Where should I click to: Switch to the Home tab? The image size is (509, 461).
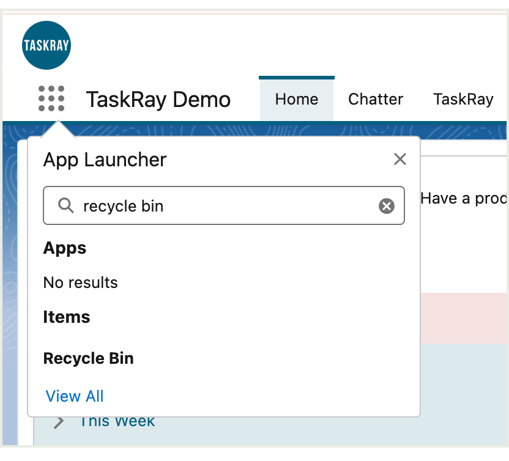[x=297, y=99]
